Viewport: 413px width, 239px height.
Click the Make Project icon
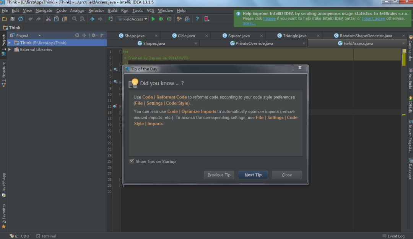click(111, 19)
